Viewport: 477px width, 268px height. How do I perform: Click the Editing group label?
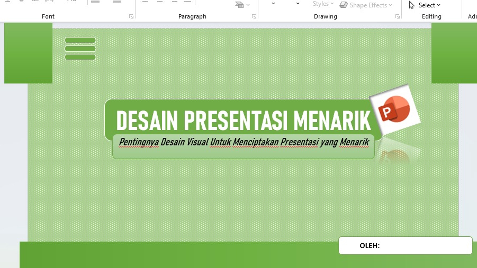click(431, 16)
